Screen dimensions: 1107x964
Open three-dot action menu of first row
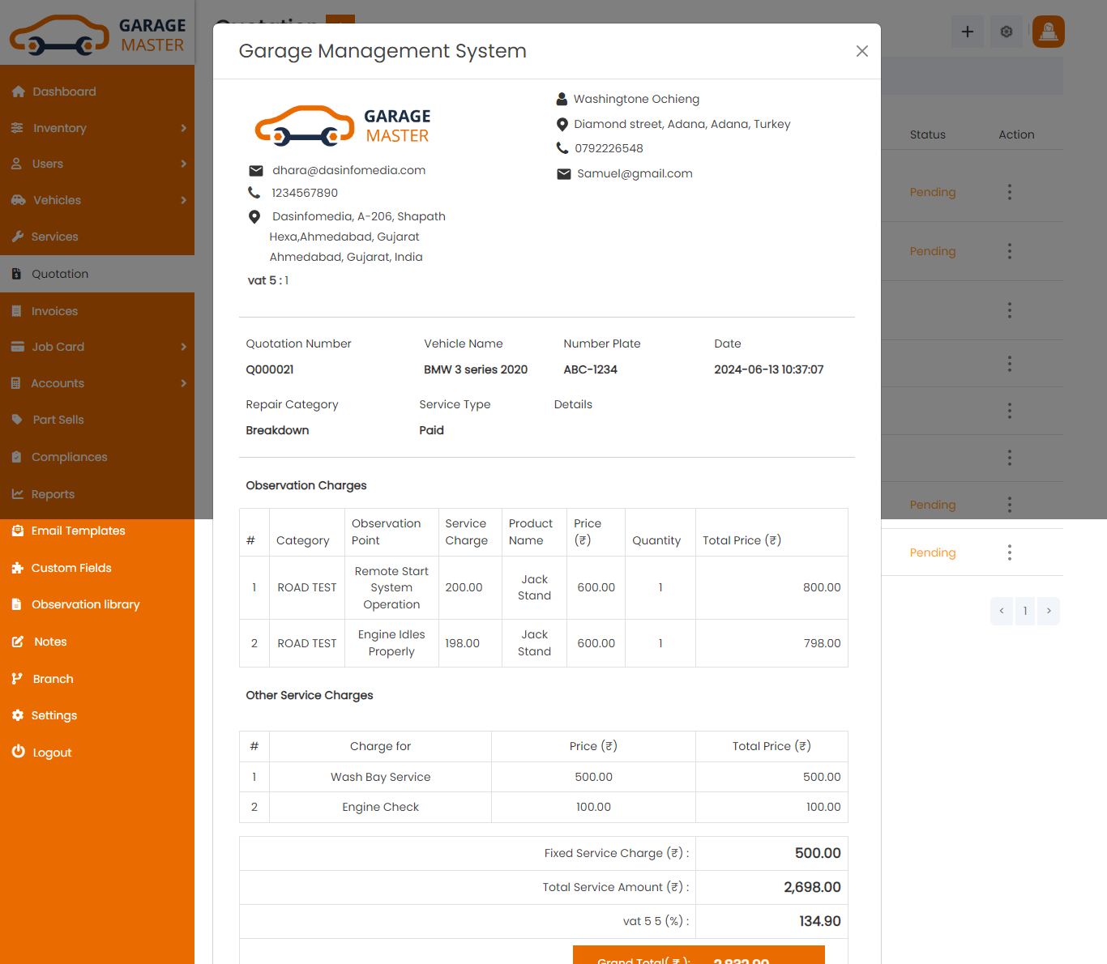tap(1009, 192)
